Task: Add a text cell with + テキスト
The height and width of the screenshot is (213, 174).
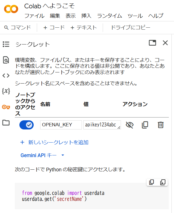Action: (84, 28)
